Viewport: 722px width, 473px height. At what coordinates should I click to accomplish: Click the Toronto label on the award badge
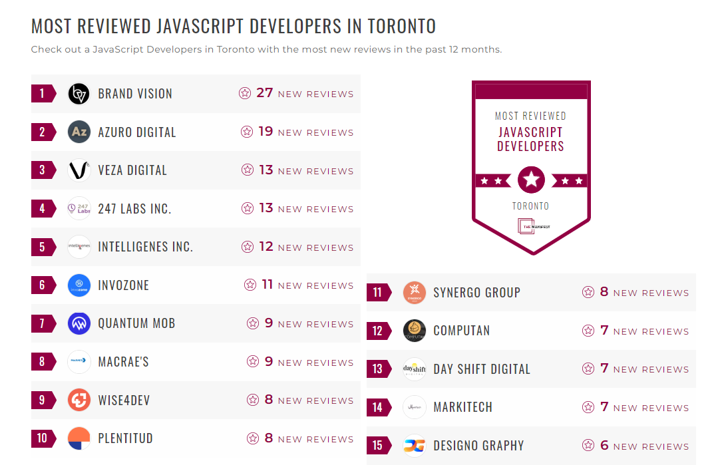530,206
